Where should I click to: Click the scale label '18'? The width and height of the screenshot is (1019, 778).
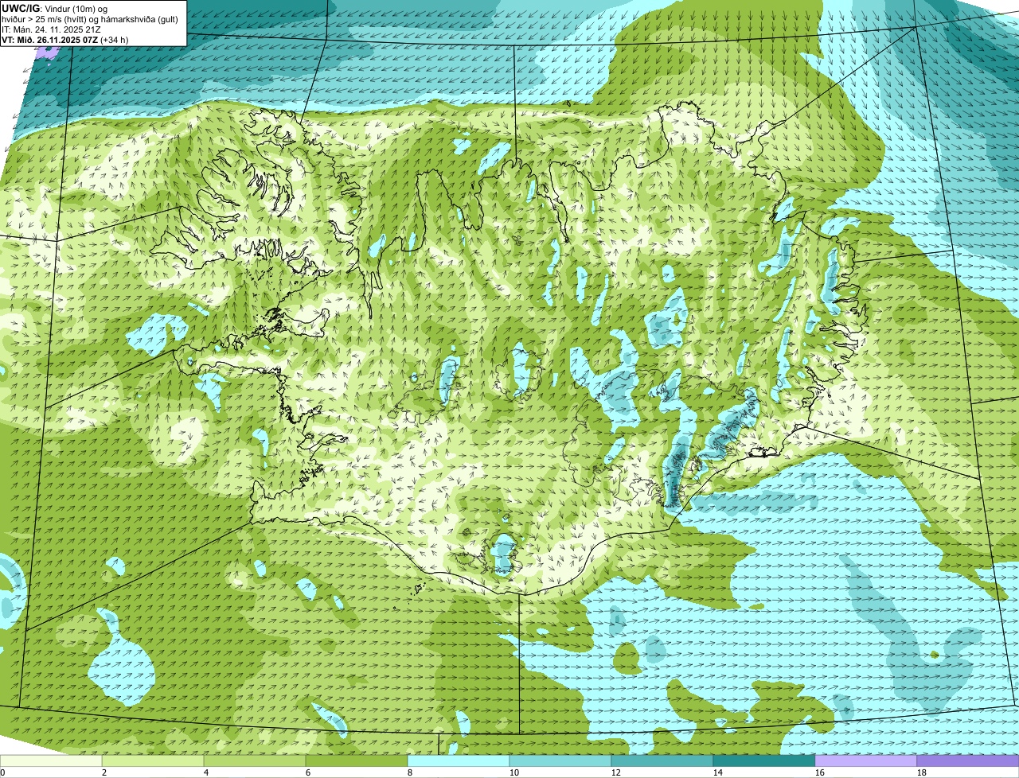(x=922, y=772)
